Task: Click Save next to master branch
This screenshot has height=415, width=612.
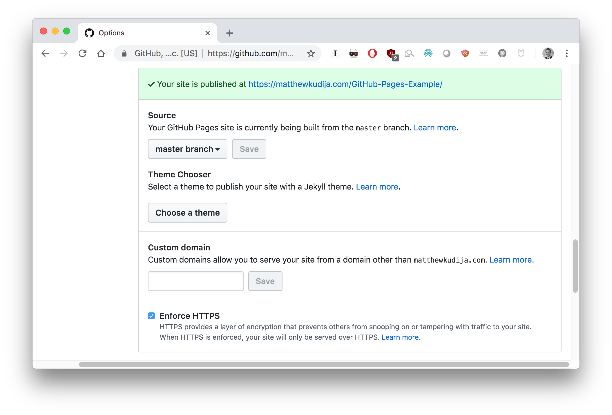Action: click(x=249, y=149)
